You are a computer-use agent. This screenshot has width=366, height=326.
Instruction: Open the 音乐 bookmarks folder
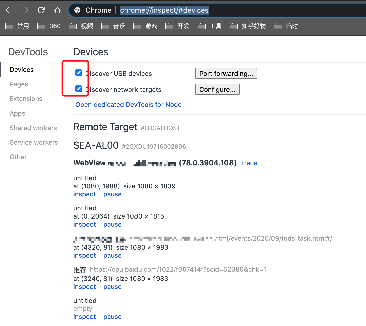(x=113, y=26)
